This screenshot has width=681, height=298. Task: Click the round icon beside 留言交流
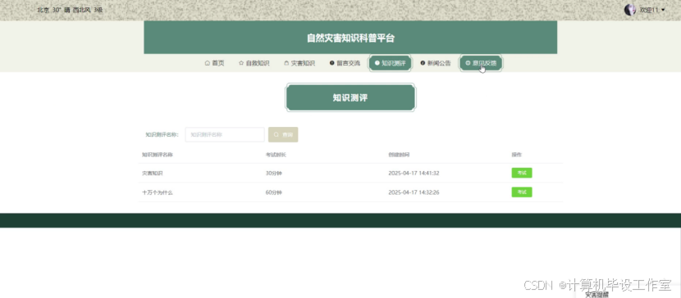click(x=331, y=63)
